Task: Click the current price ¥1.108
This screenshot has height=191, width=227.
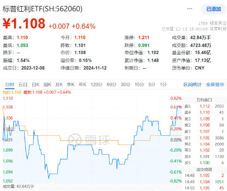Action: point(24,24)
